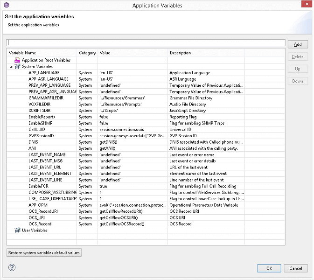Screen dimensions: 314x280
Task: Select the LAST_EVENT_URL variable
Action: (45, 168)
